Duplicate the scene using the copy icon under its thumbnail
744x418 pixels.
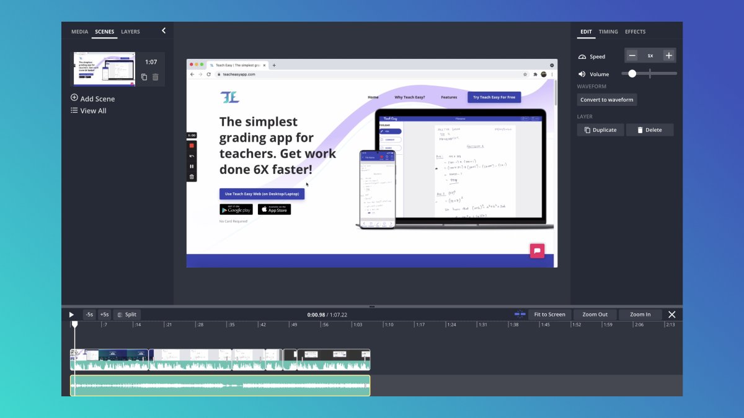(143, 77)
